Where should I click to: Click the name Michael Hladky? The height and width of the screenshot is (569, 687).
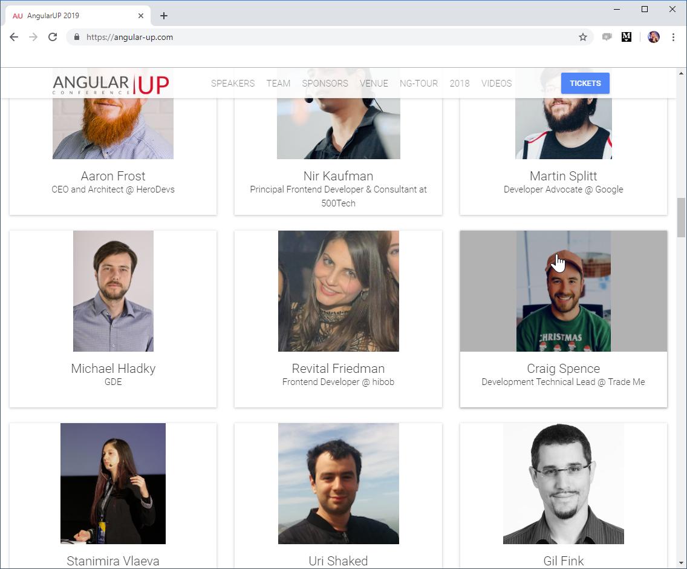coord(113,369)
